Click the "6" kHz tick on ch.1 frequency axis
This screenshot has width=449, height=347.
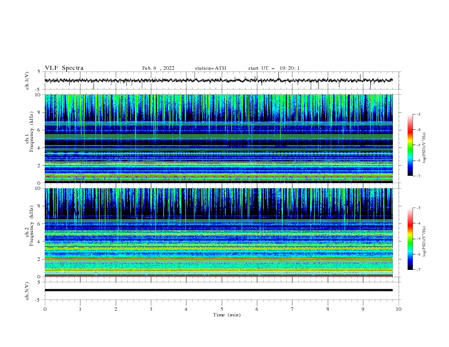pyautogui.click(x=39, y=130)
